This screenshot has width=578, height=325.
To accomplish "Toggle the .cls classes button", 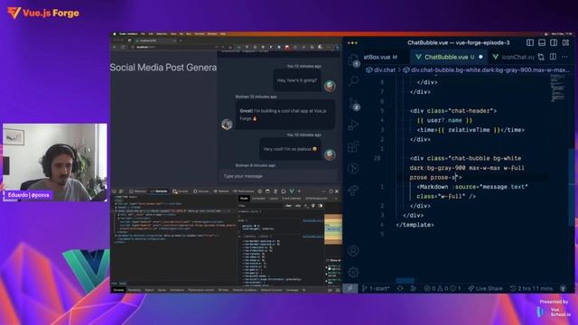I will (x=298, y=206).
